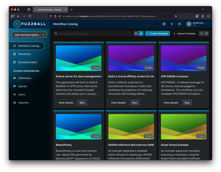221x172 pixels.
Task: Click the SPECFEM3D Cartesian thumbnail
Action: pos(184,58)
